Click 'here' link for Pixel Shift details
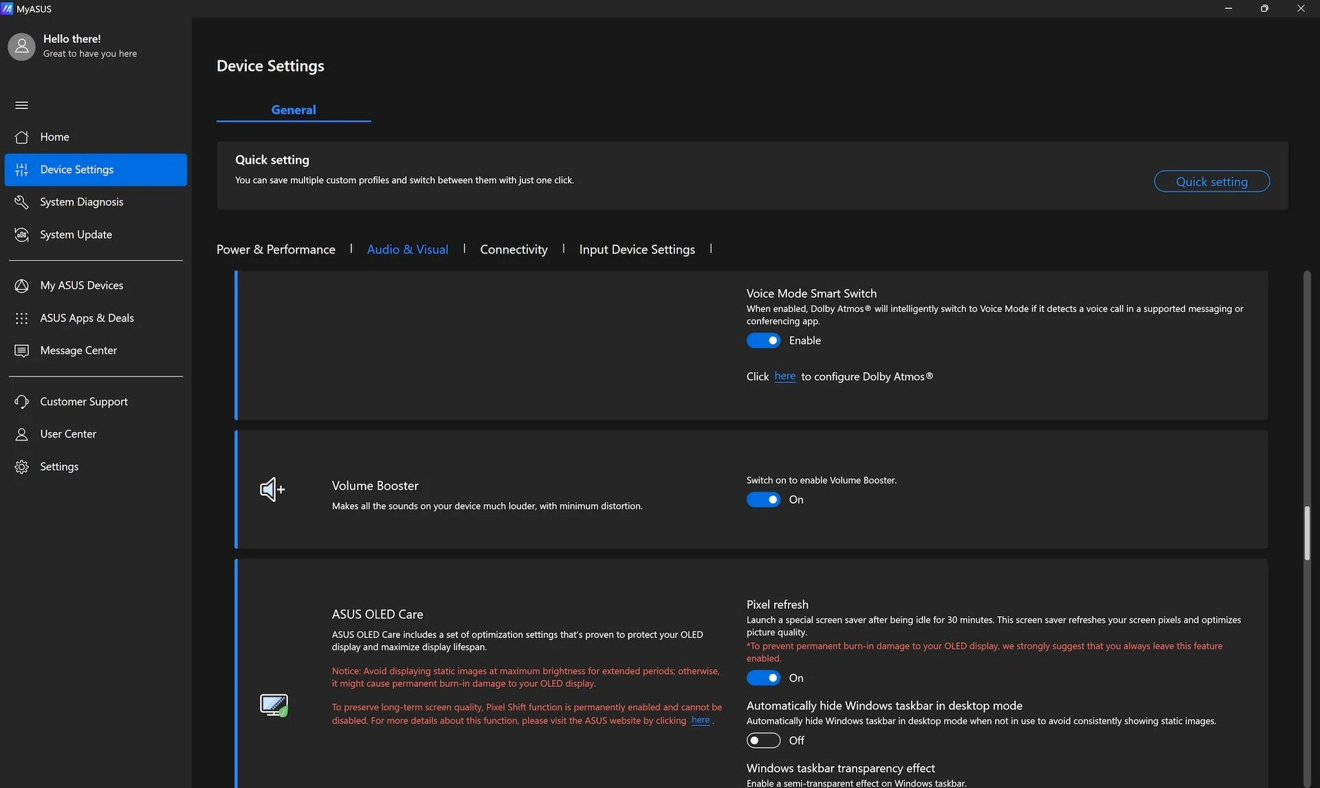The image size is (1320, 788). (x=701, y=720)
